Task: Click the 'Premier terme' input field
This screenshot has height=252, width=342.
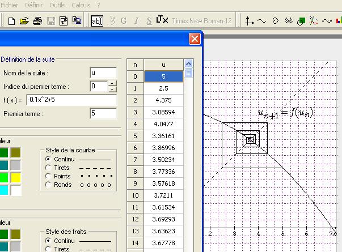Action: (103, 113)
